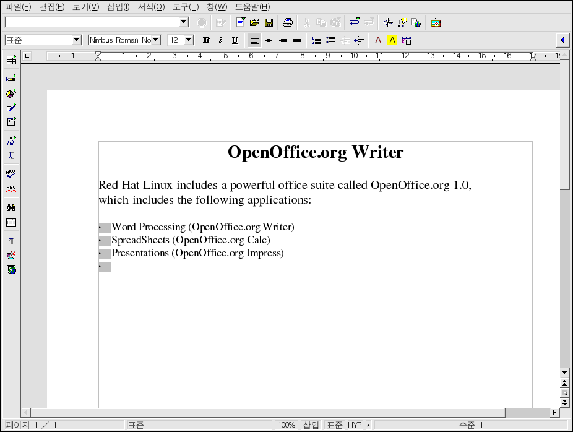
Task: Open the 서식(O) menu
Action: coord(151,7)
